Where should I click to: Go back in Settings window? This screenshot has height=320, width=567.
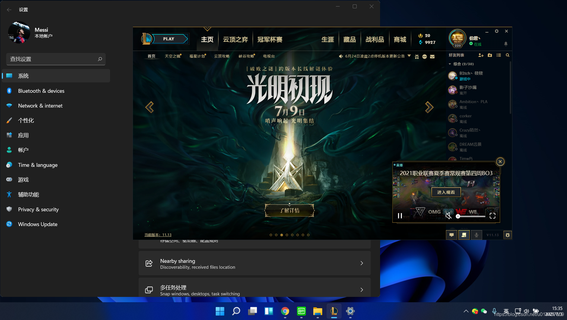click(9, 10)
